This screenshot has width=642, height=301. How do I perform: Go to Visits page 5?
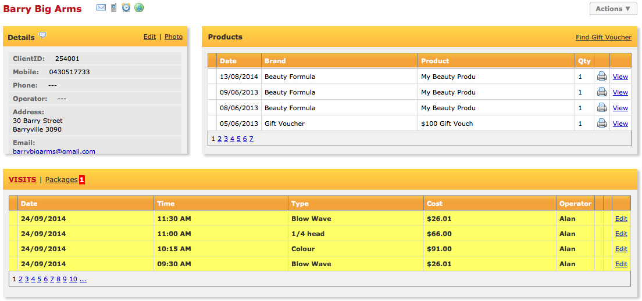coord(40,280)
